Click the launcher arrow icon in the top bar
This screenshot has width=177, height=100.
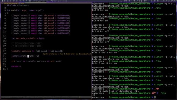pyautogui.click(x=2, y=1)
